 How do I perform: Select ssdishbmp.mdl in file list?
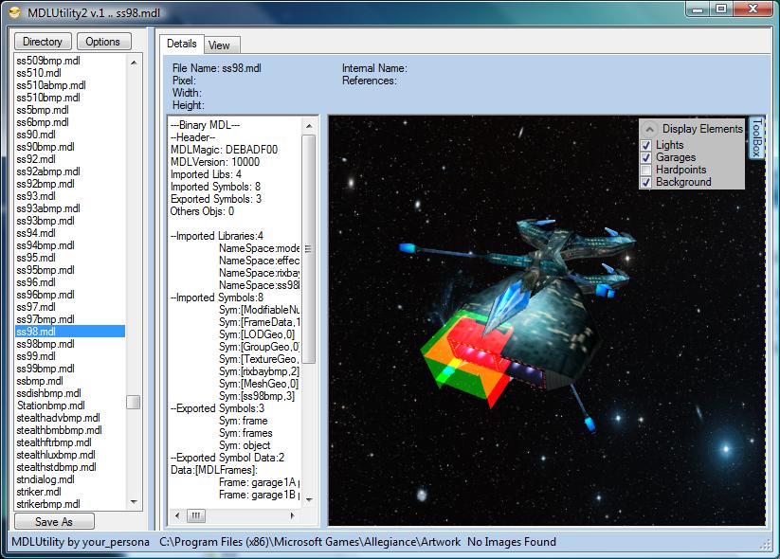pos(48,393)
